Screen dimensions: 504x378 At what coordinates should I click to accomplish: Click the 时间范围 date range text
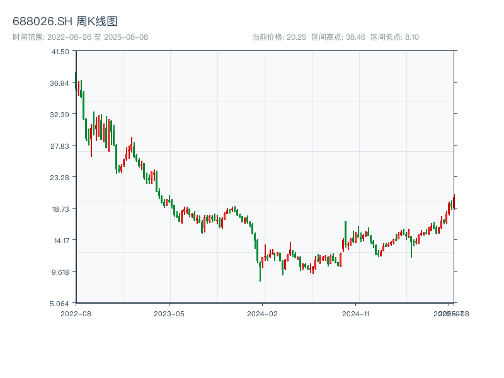click(x=80, y=37)
